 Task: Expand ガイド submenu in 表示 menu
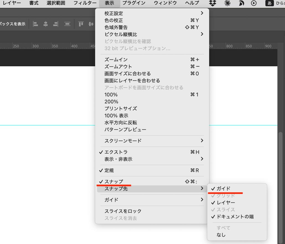pyautogui.click(x=152, y=200)
